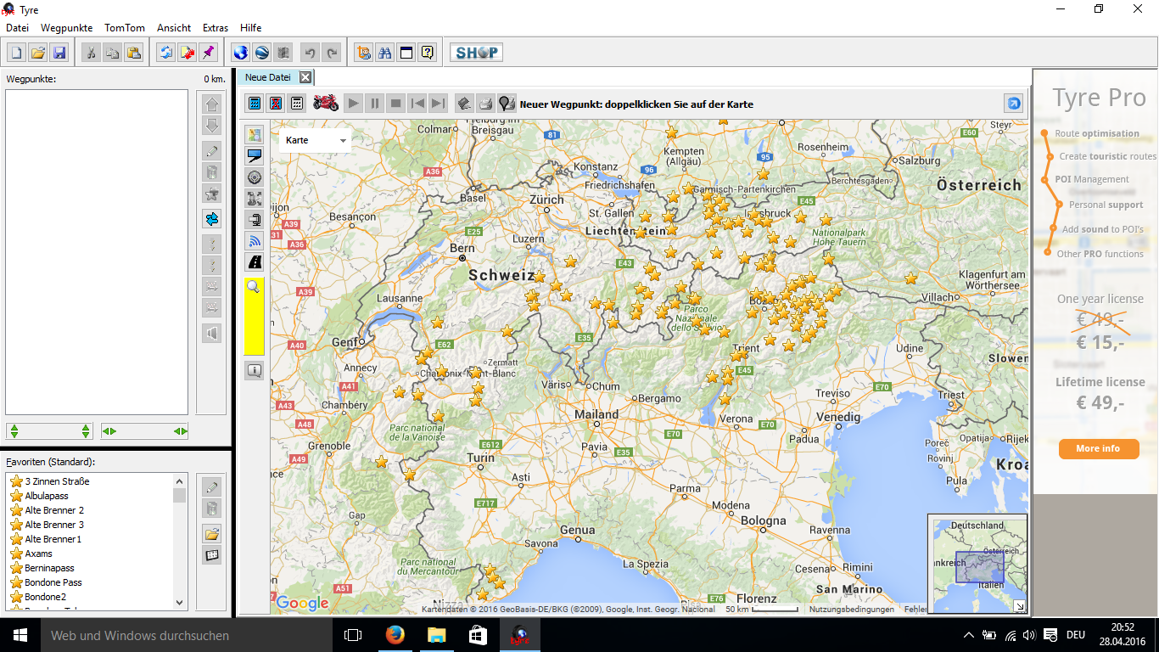The height and width of the screenshot is (652, 1159).
Task: Click the blue swap arrows waypoint button
Action: pos(212,219)
